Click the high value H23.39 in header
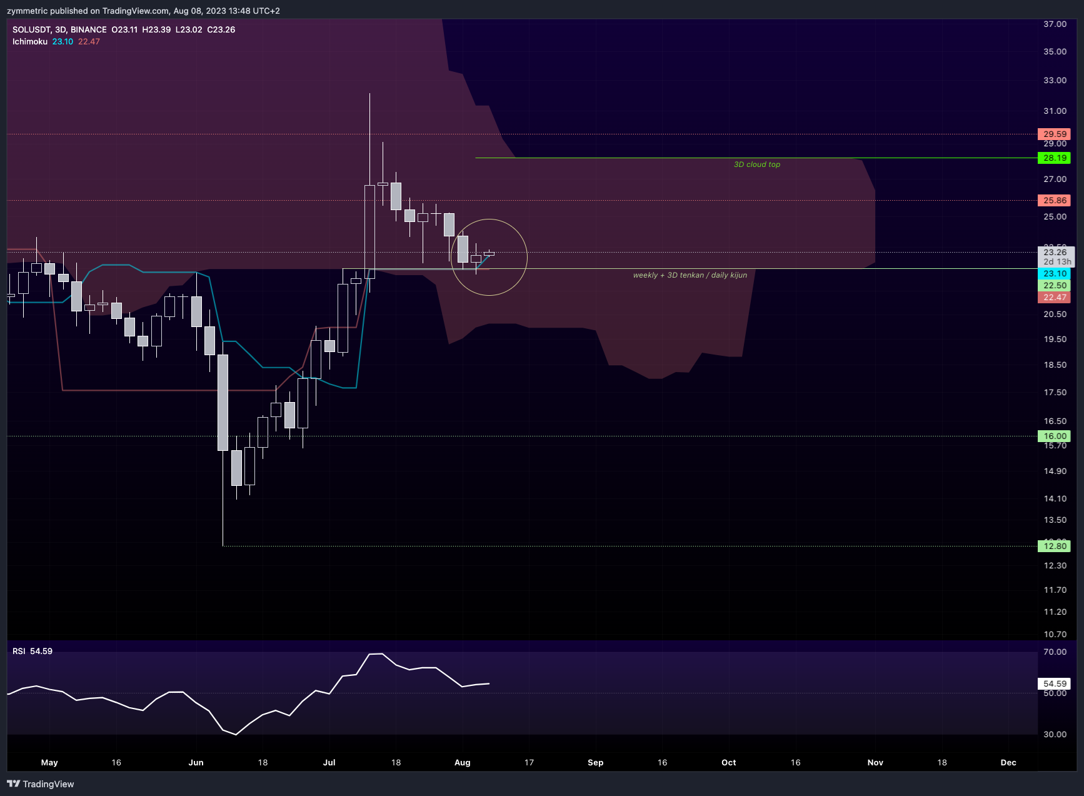Image resolution: width=1084 pixels, height=796 pixels. (156, 29)
